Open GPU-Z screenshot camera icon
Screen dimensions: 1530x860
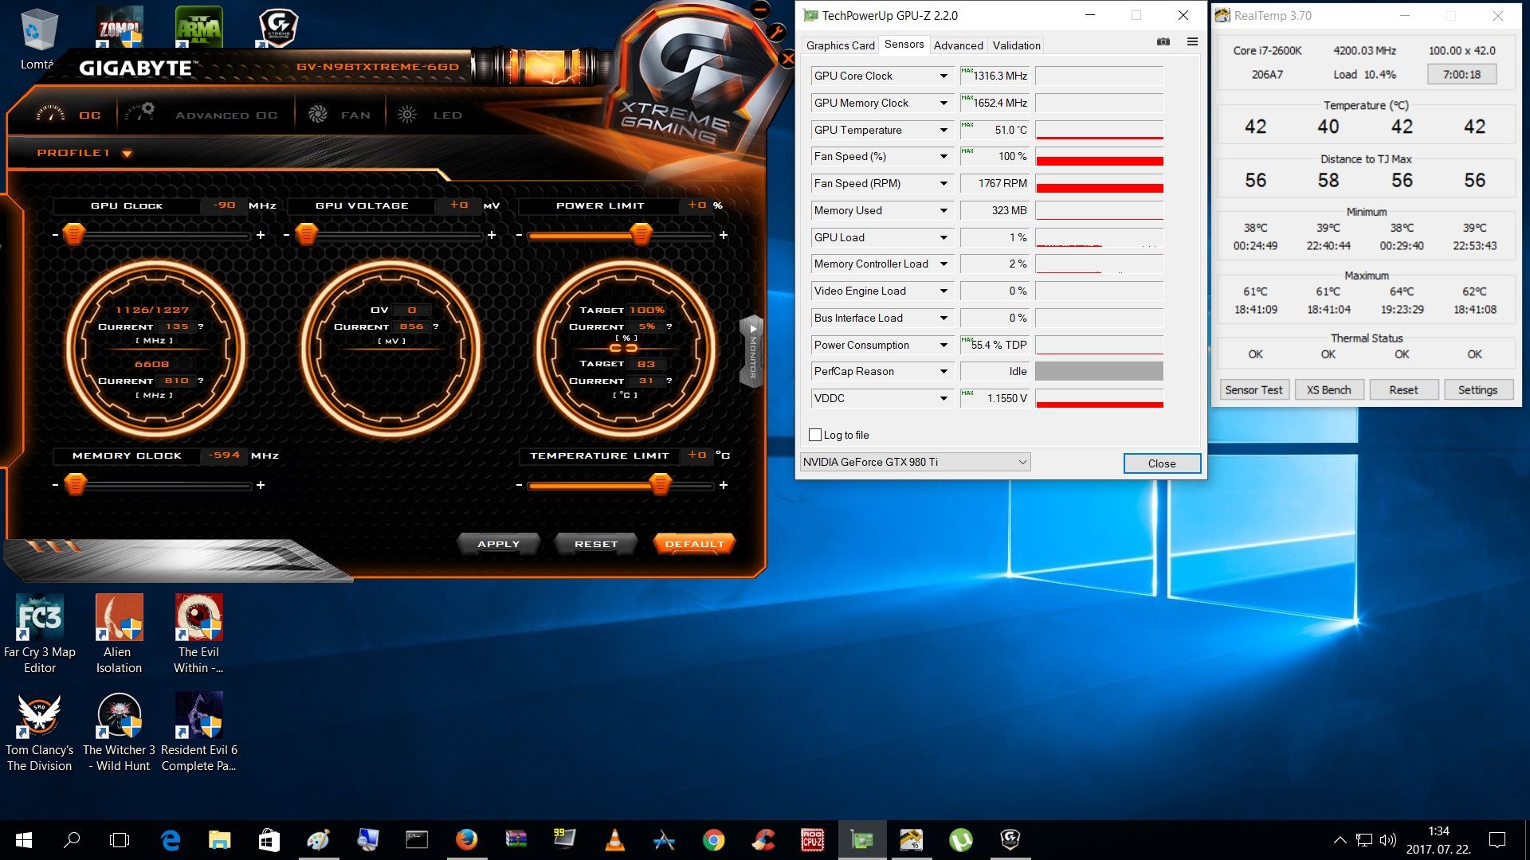(x=1163, y=42)
